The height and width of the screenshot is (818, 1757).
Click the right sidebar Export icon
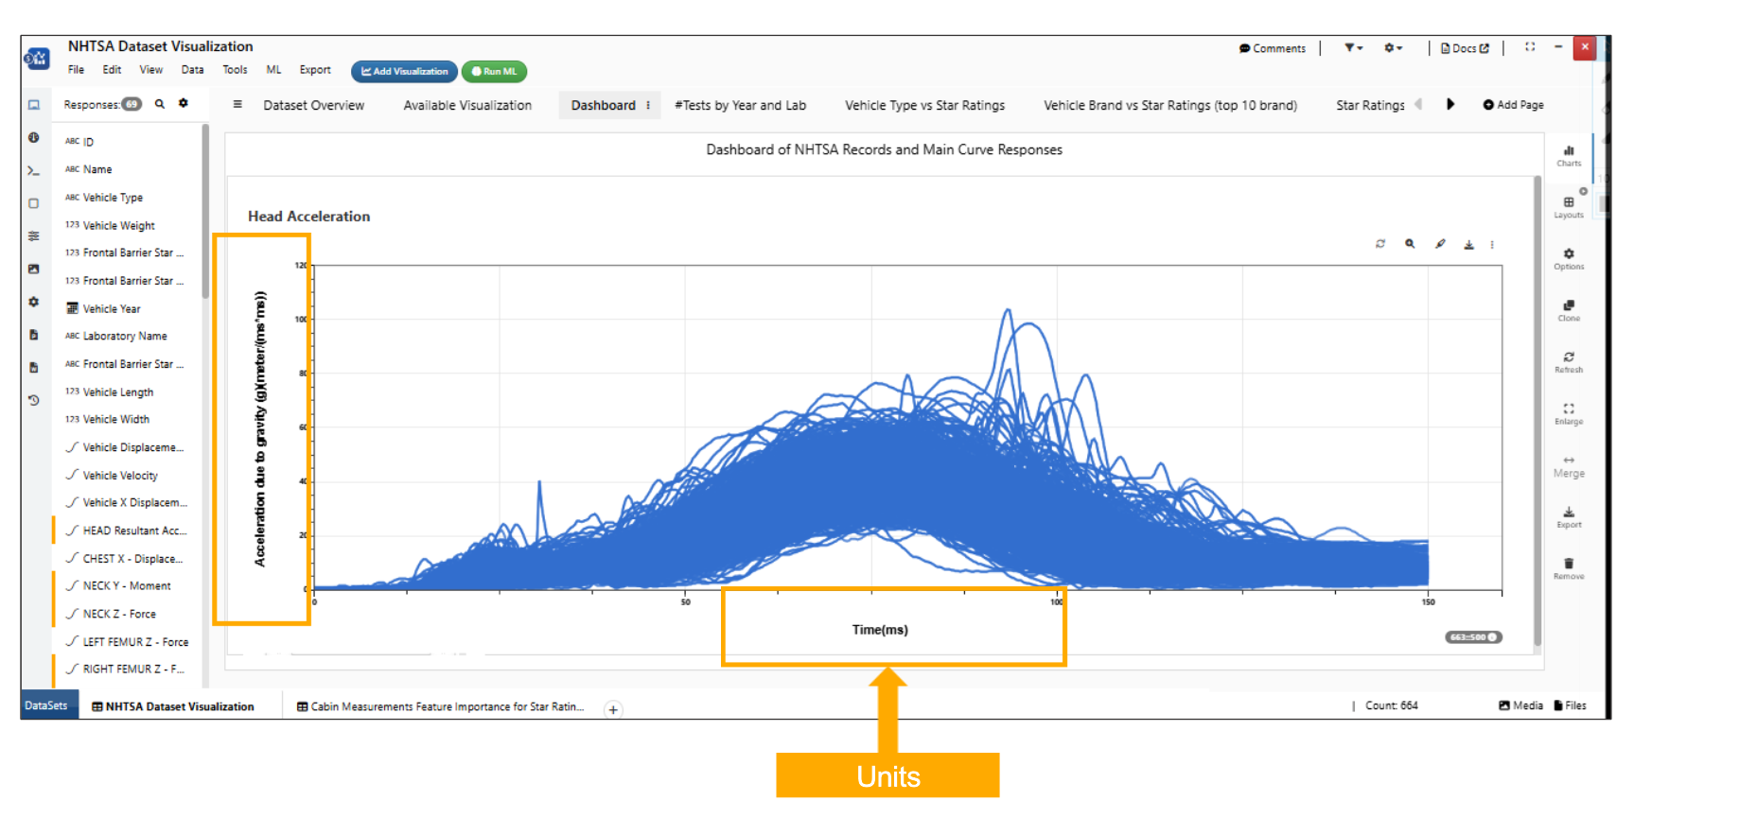point(1569,517)
